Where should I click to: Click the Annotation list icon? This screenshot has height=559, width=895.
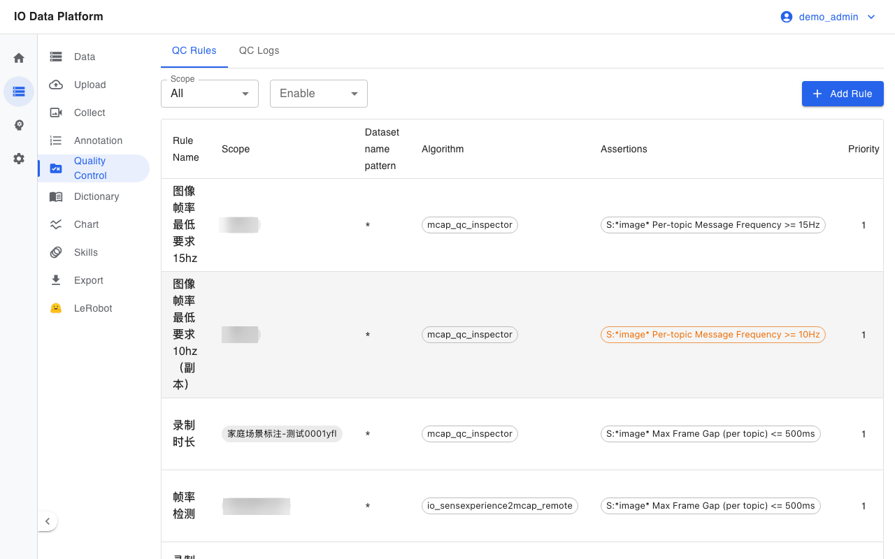[x=56, y=140]
